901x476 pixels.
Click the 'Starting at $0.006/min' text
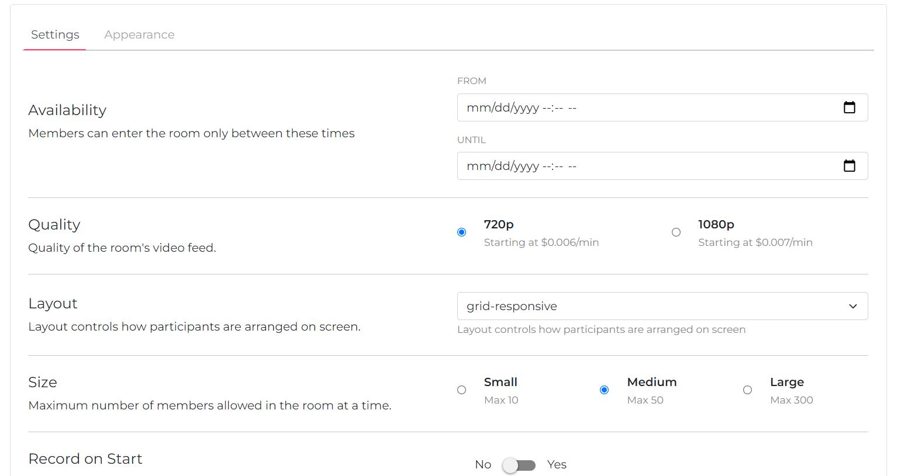click(x=541, y=242)
